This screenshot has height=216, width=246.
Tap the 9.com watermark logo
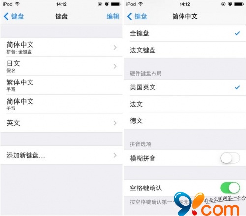coord(209,204)
